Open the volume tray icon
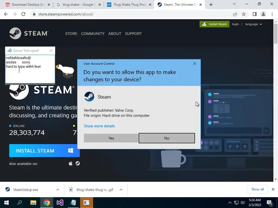This screenshot has height=208, width=278. (x=243, y=203)
